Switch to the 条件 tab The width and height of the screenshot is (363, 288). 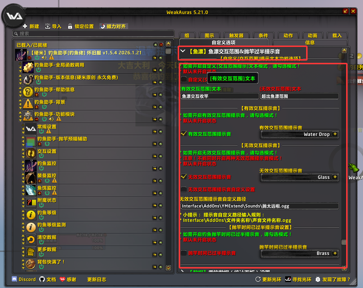coord(264,36)
